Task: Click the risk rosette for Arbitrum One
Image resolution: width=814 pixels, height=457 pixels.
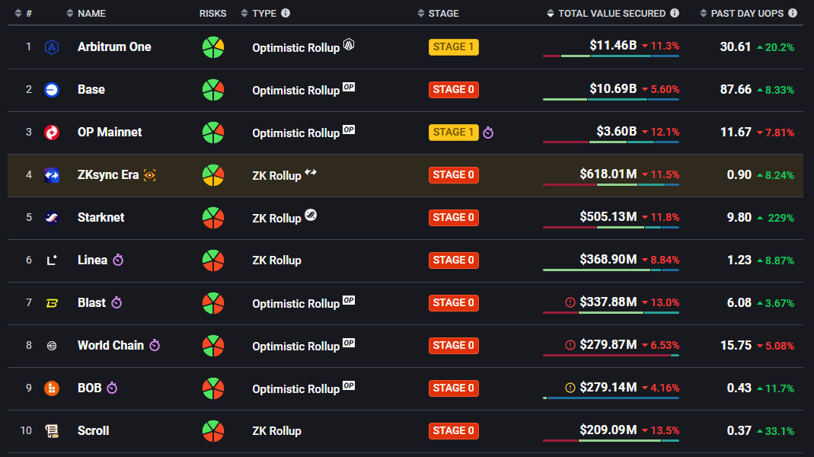Action: pyautogui.click(x=213, y=47)
